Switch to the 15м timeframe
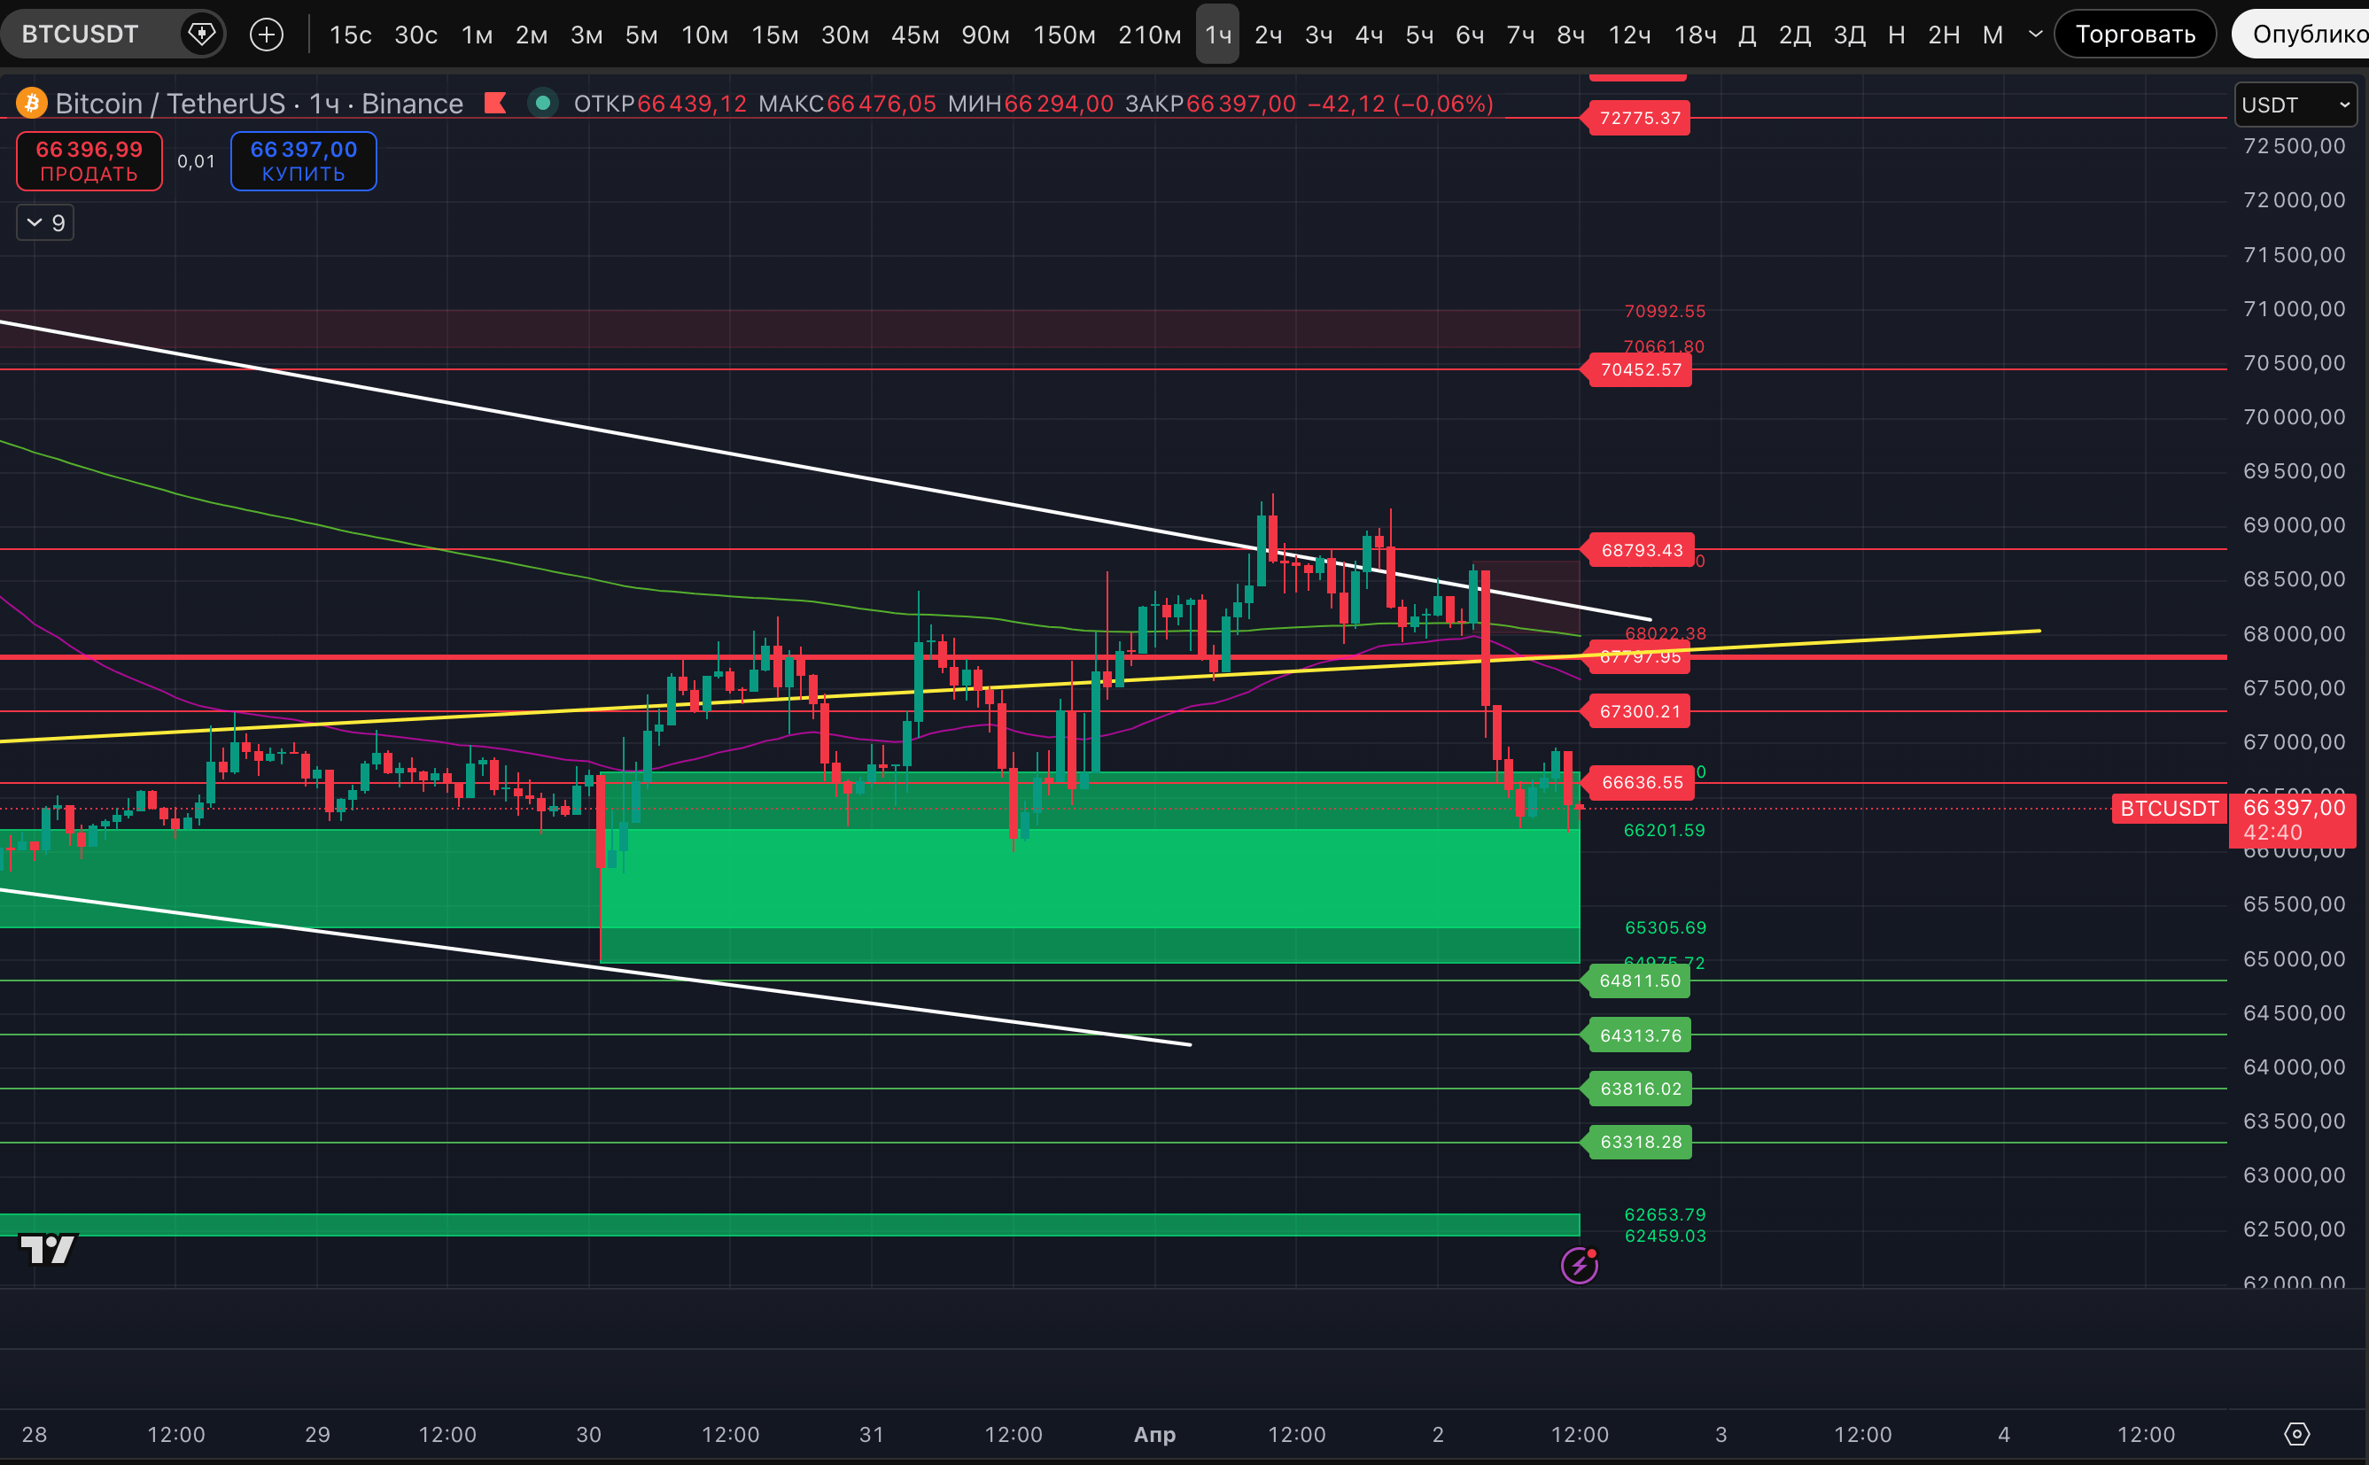The height and width of the screenshot is (1465, 2369). click(774, 35)
